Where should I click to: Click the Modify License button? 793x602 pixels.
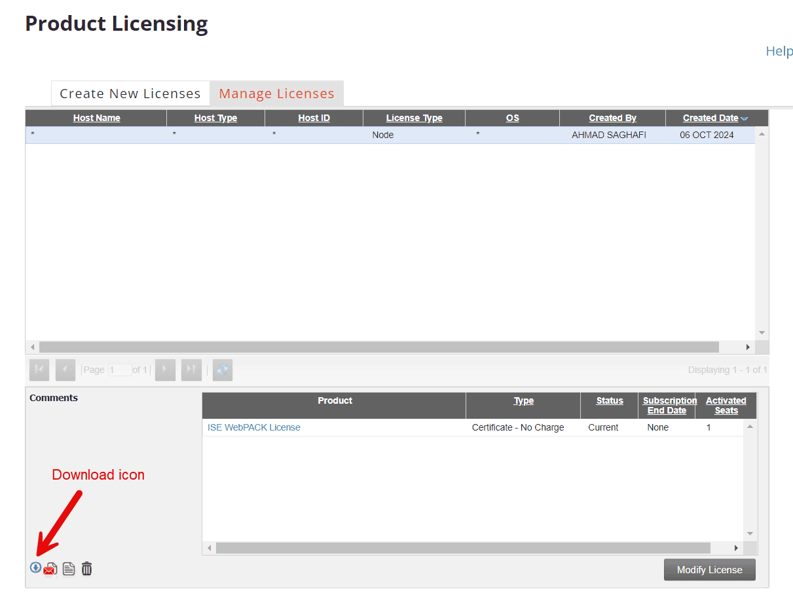coord(709,569)
